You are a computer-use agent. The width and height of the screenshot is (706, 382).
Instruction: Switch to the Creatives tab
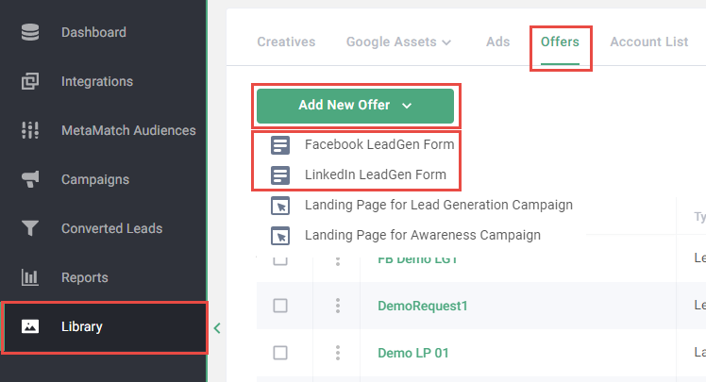286,42
